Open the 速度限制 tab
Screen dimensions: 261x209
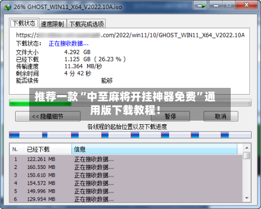tap(53, 24)
